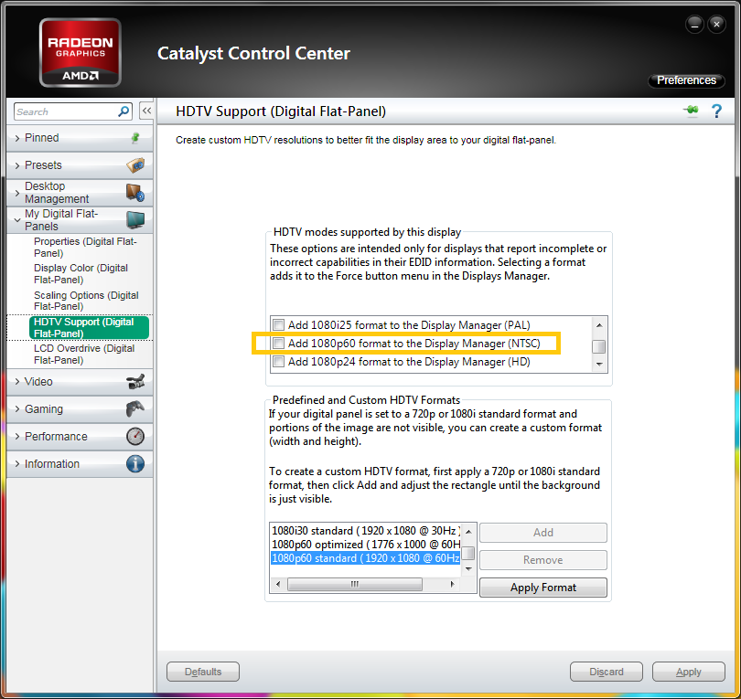Enable Add 1080i25 format (PAL) checkbox
The width and height of the screenshot is (741, 699).
tap(278, 324)
